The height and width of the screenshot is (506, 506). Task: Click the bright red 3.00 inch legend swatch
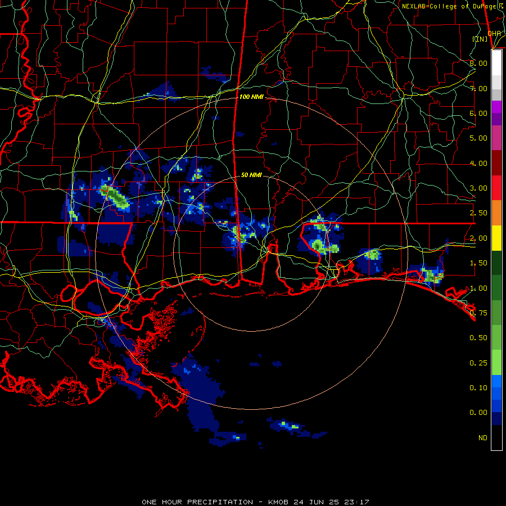click(496, 188)
